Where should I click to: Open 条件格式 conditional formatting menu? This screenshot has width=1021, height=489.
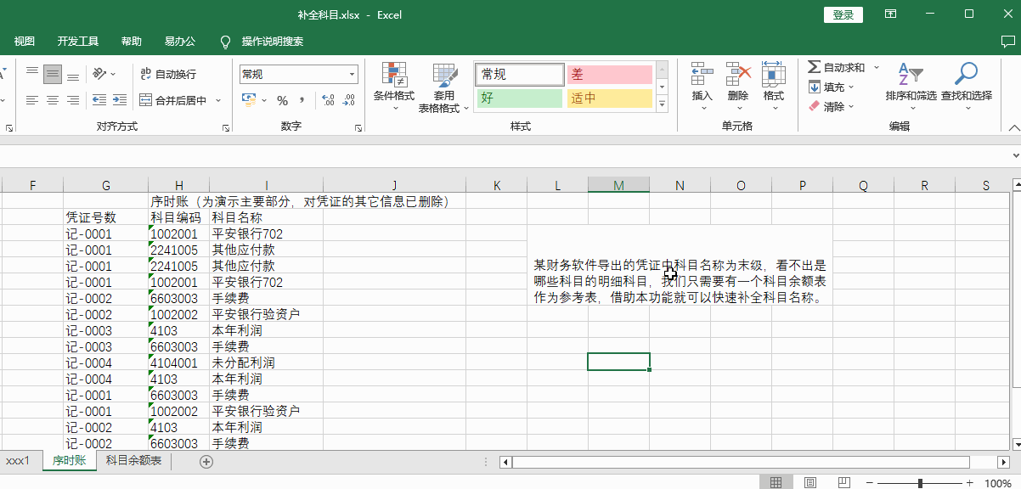[x=394, y=87]
